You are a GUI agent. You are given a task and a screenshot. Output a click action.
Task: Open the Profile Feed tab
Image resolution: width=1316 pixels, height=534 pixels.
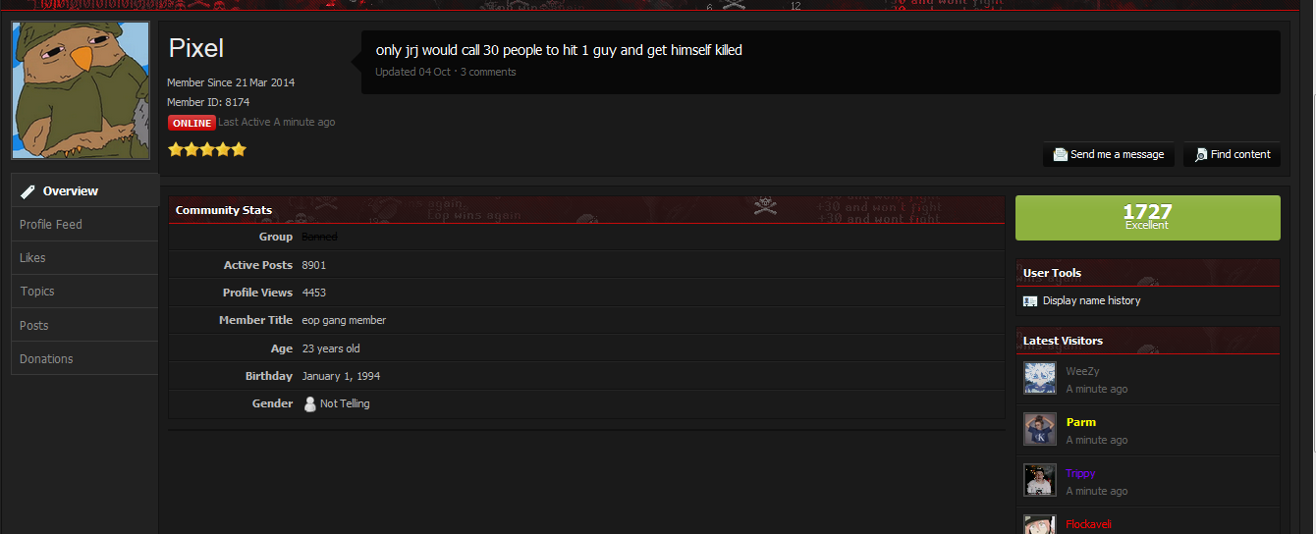[x=84, y=225]
